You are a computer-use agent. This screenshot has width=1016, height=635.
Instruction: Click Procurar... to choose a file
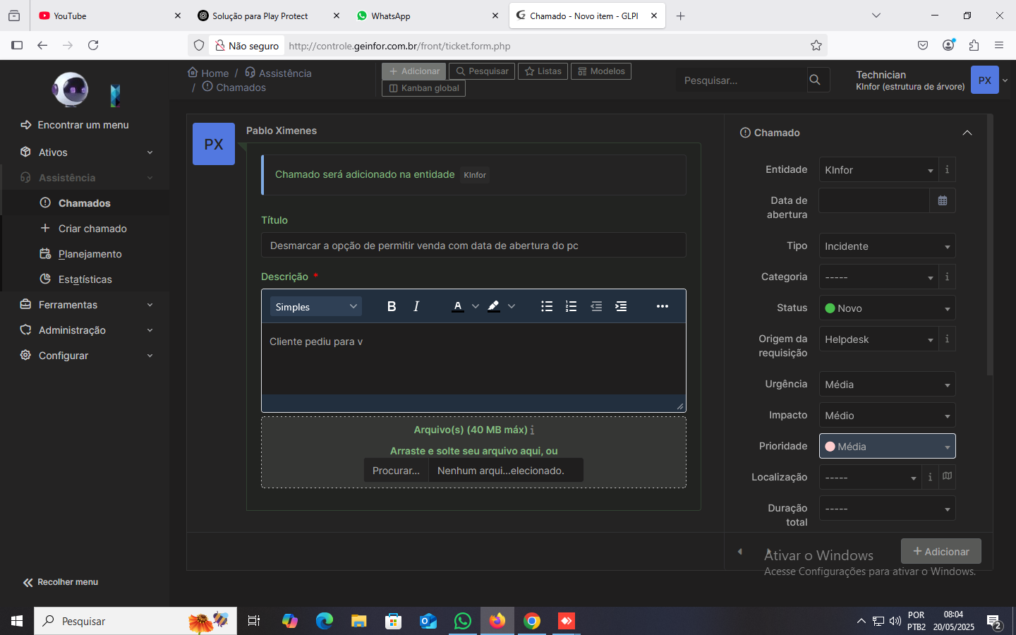coord(396,471)
